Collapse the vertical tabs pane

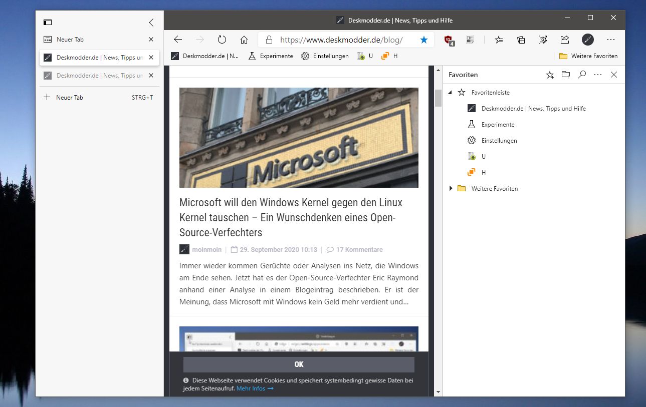click(x=151, y=22)
